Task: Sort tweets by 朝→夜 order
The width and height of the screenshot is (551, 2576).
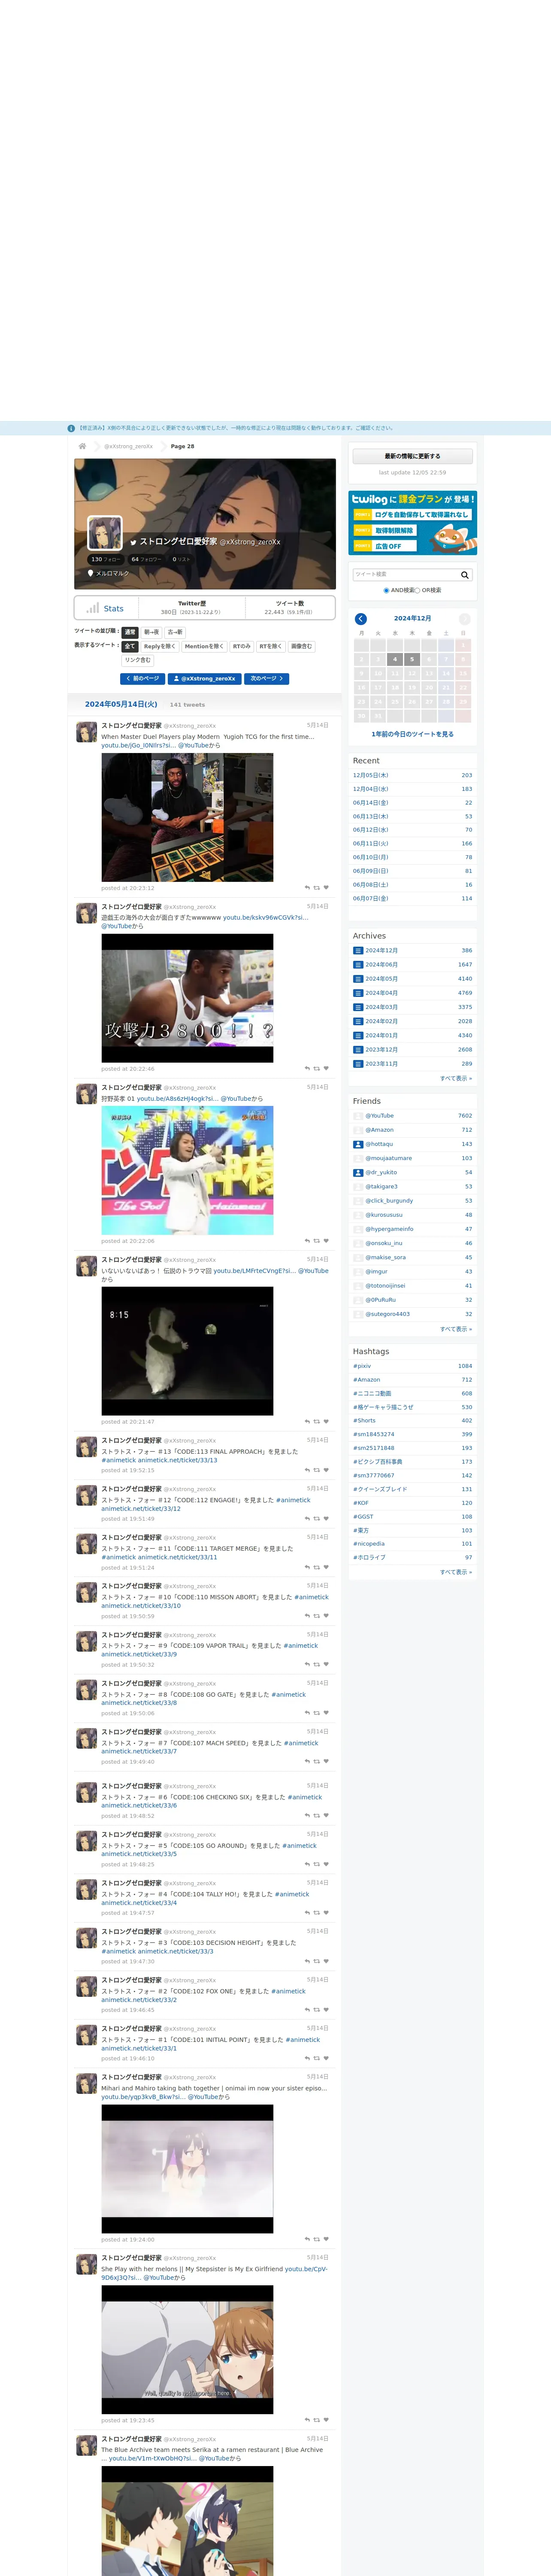Action: click(151, 632)
